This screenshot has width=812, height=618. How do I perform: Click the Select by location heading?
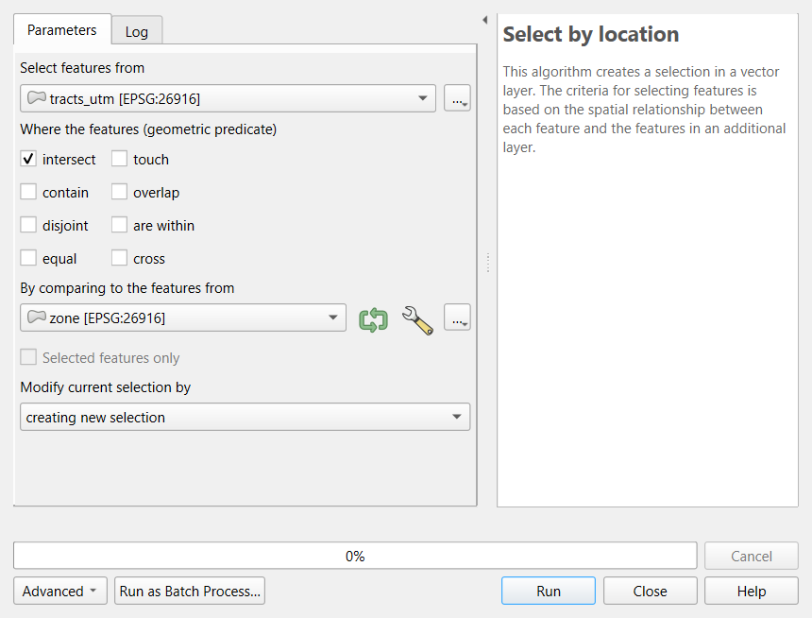591,34
